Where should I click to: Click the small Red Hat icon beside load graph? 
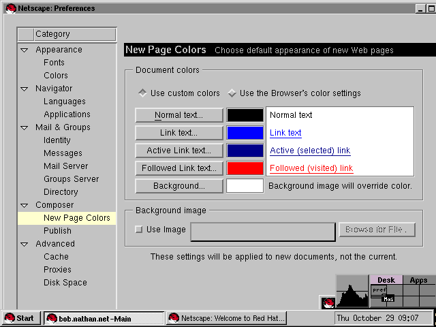(x=328, y=302)
